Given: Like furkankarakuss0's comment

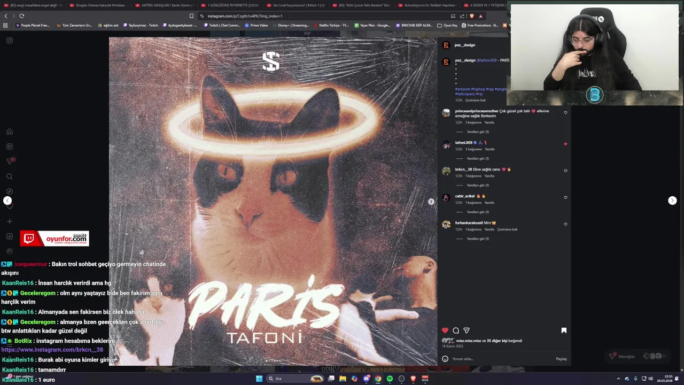Looking at the screenshot, I should coord(565,224).
